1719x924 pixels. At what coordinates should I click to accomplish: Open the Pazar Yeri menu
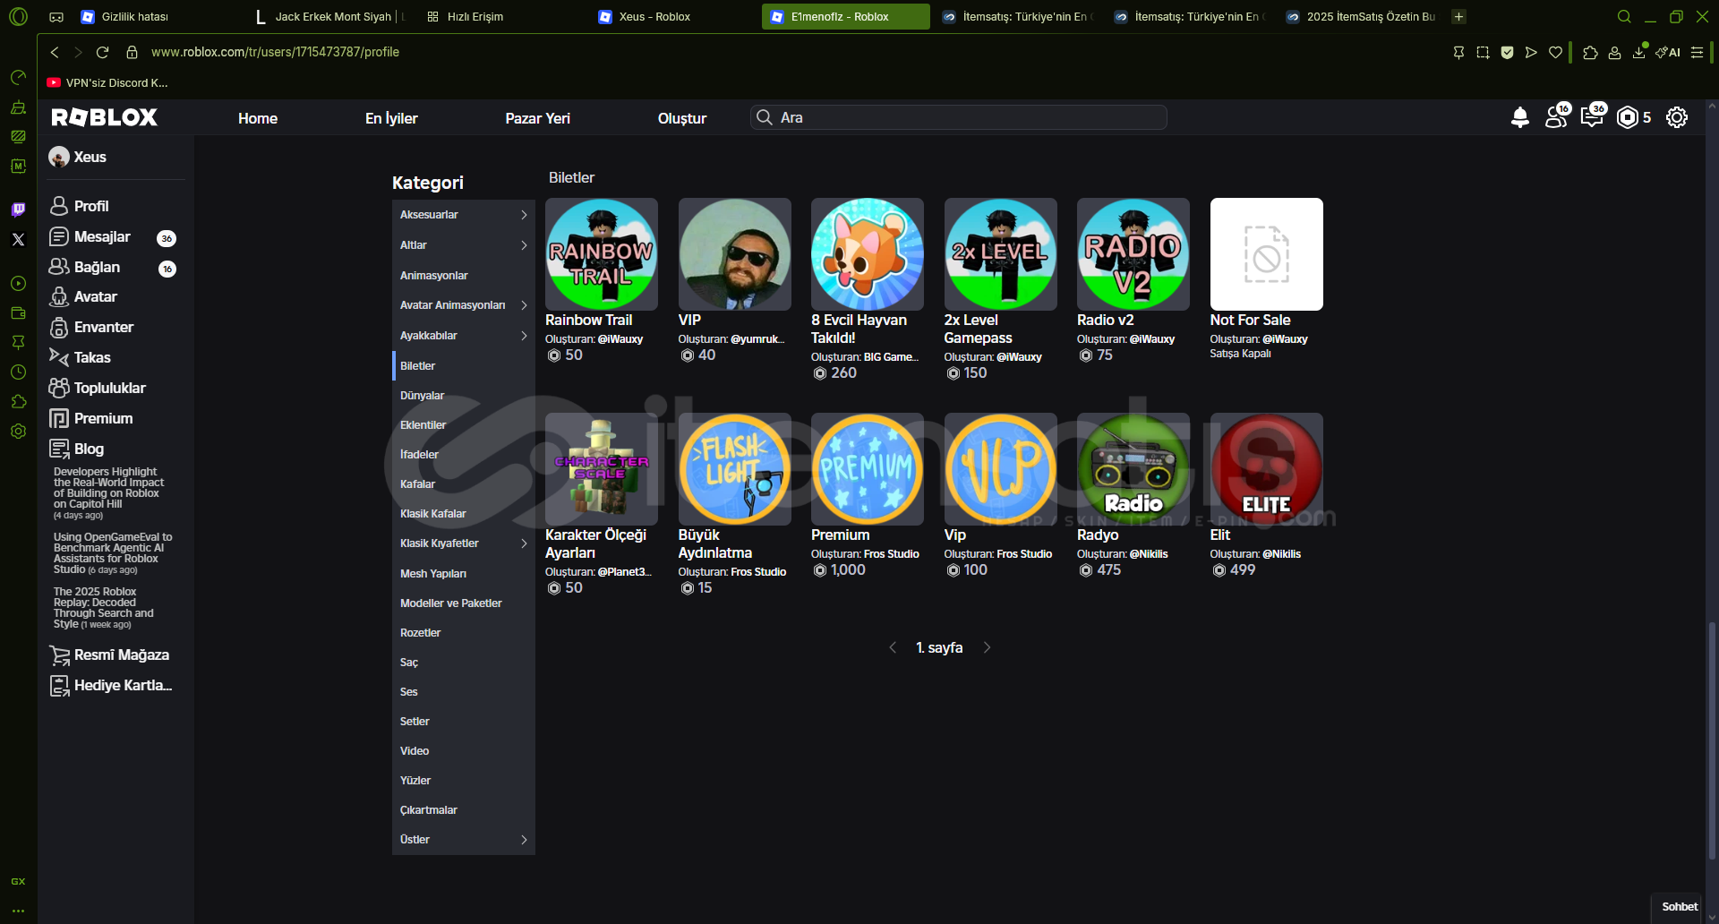coord(537,118)
